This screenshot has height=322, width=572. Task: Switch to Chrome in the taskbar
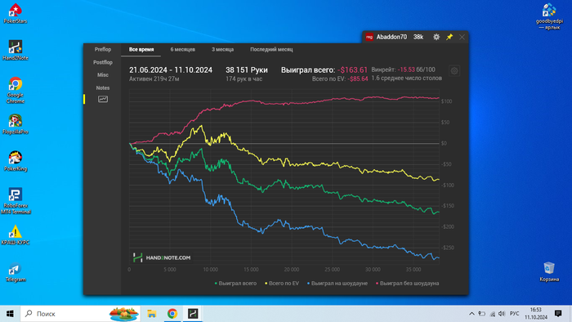tap(172, 314)
